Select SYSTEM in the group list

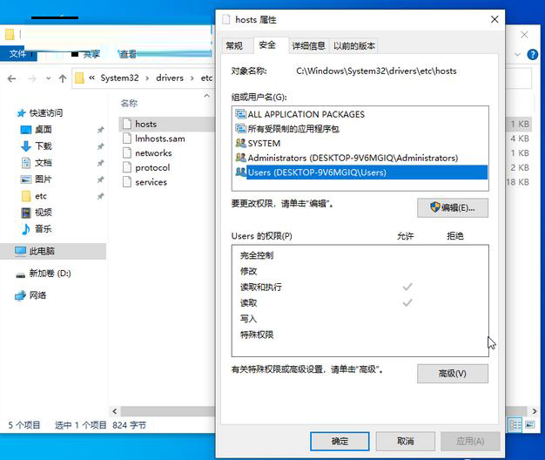tap(264, 143)
